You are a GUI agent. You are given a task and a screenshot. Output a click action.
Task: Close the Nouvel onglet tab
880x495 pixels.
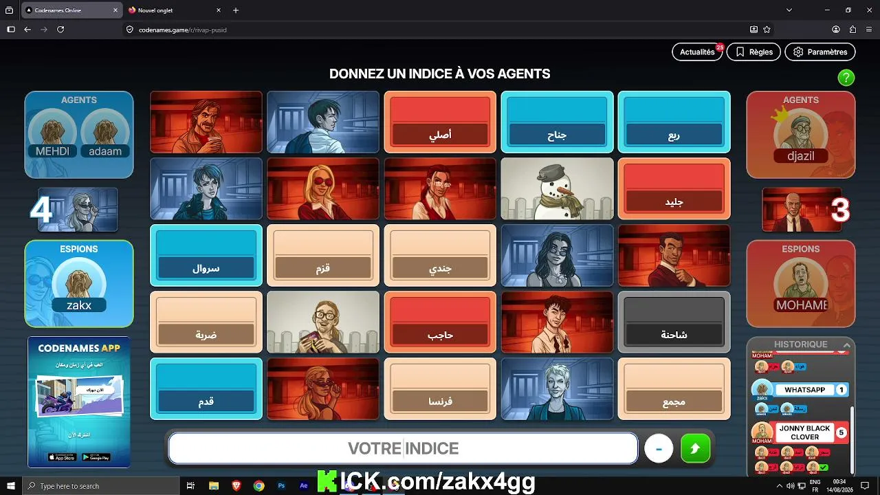pyautogui.click(x=219, y=10)
